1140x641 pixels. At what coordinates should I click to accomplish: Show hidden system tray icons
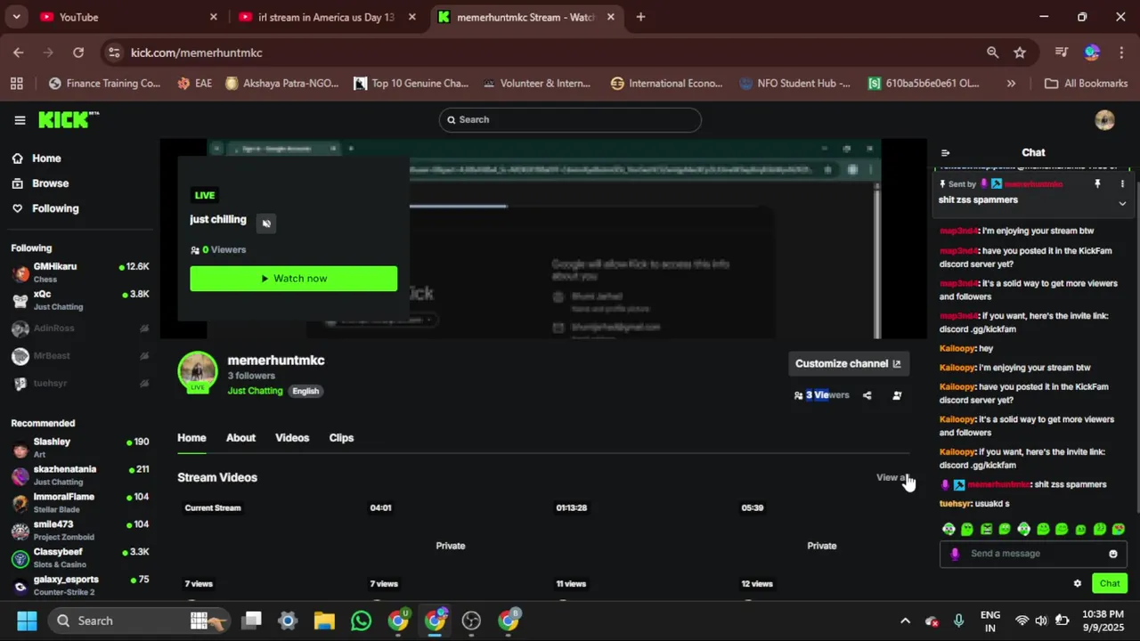pos(905,621)
